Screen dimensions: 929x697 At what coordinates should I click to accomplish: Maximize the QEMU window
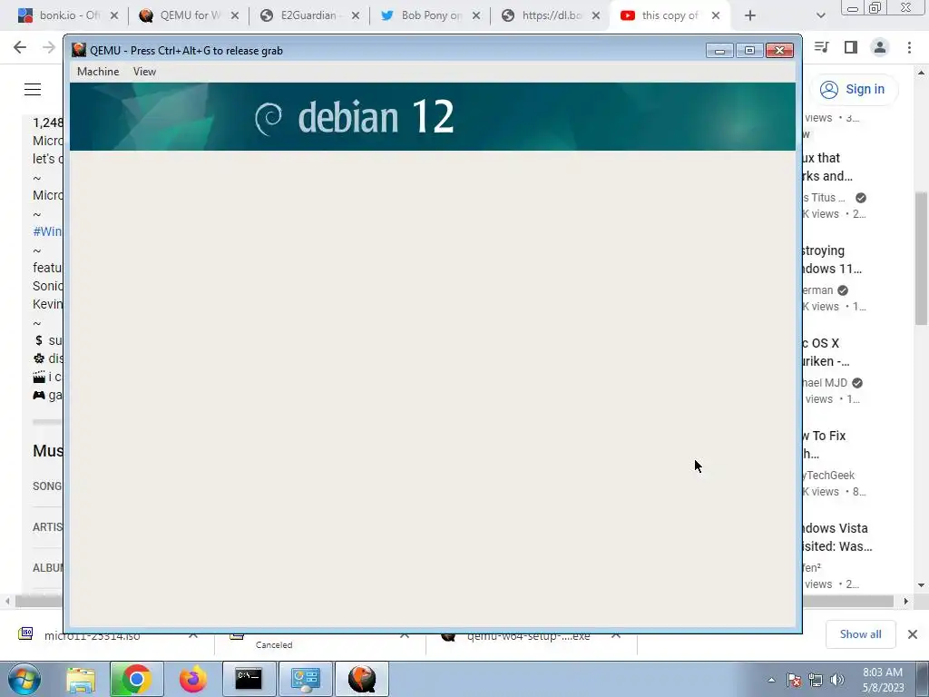749,51
